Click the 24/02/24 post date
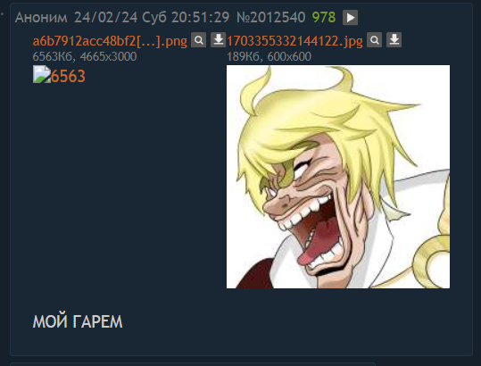The width and height of the screenshot is (481, 366). (106, 18)
